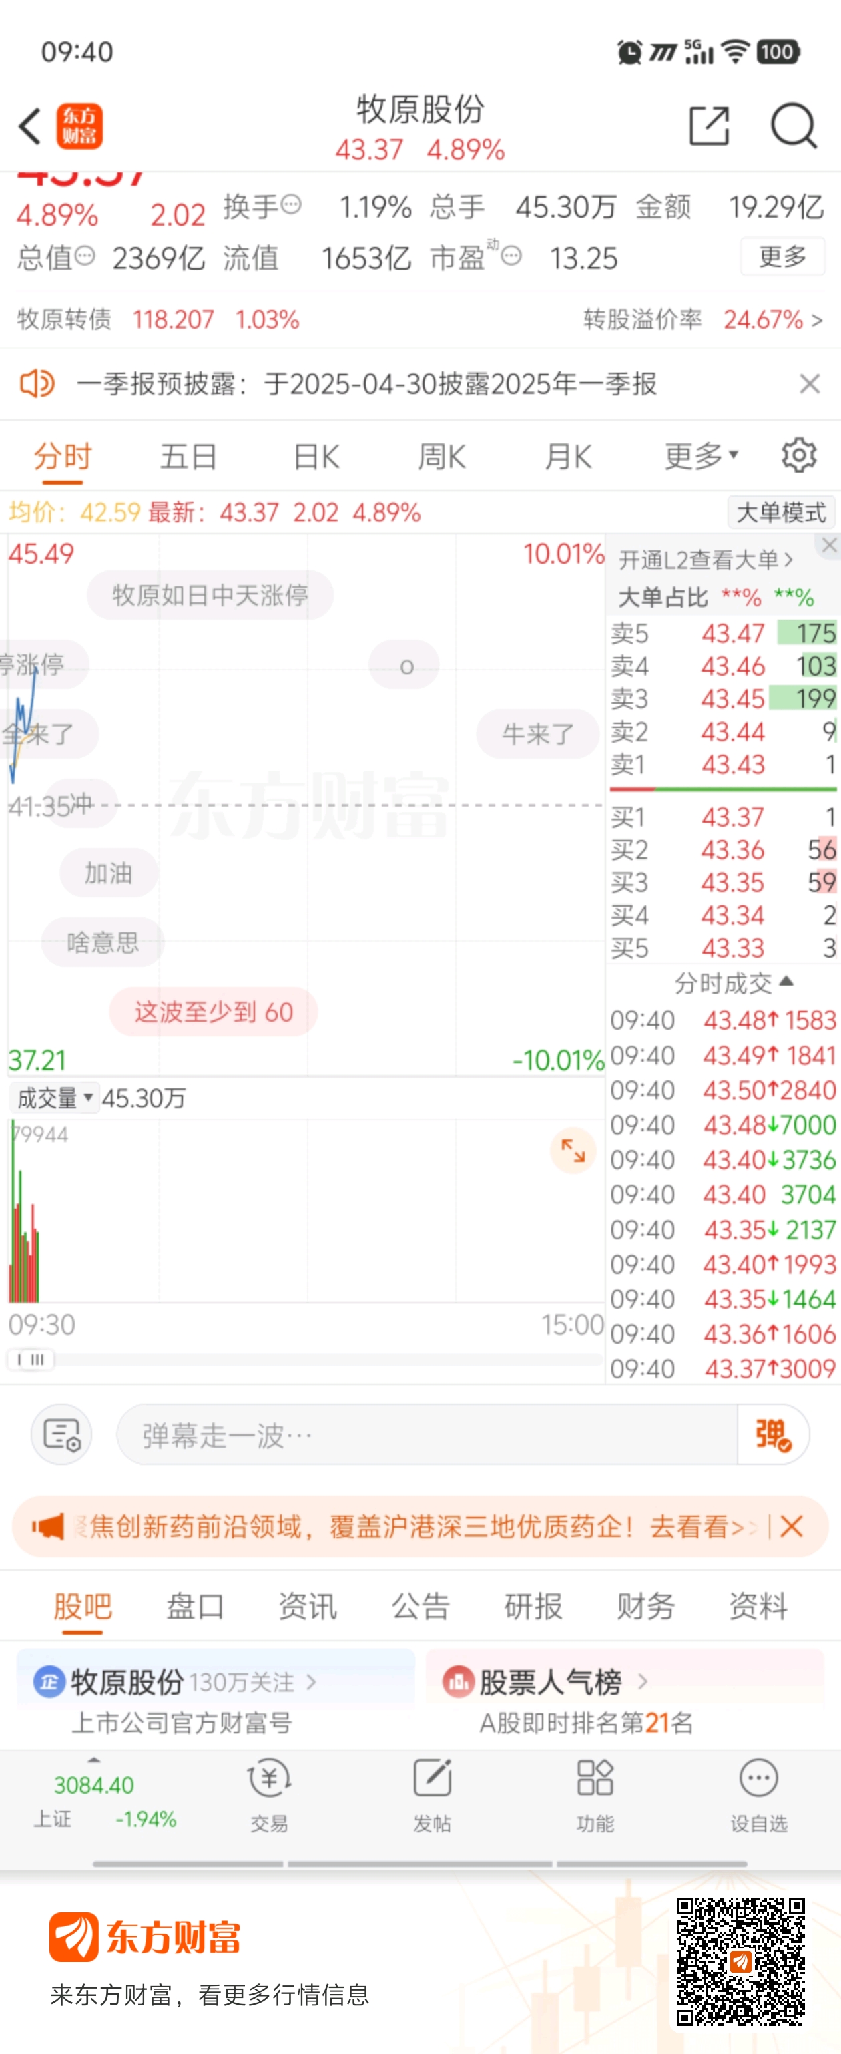The height and width of the screenshot is (2054, 841).
Task: Open the barrage list settings icon
Action: tap(61, 1434)
